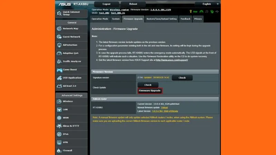Open VPN settings page
Image resolution: width=276 pixels, height=155 pixels.
tap(71, 142)
